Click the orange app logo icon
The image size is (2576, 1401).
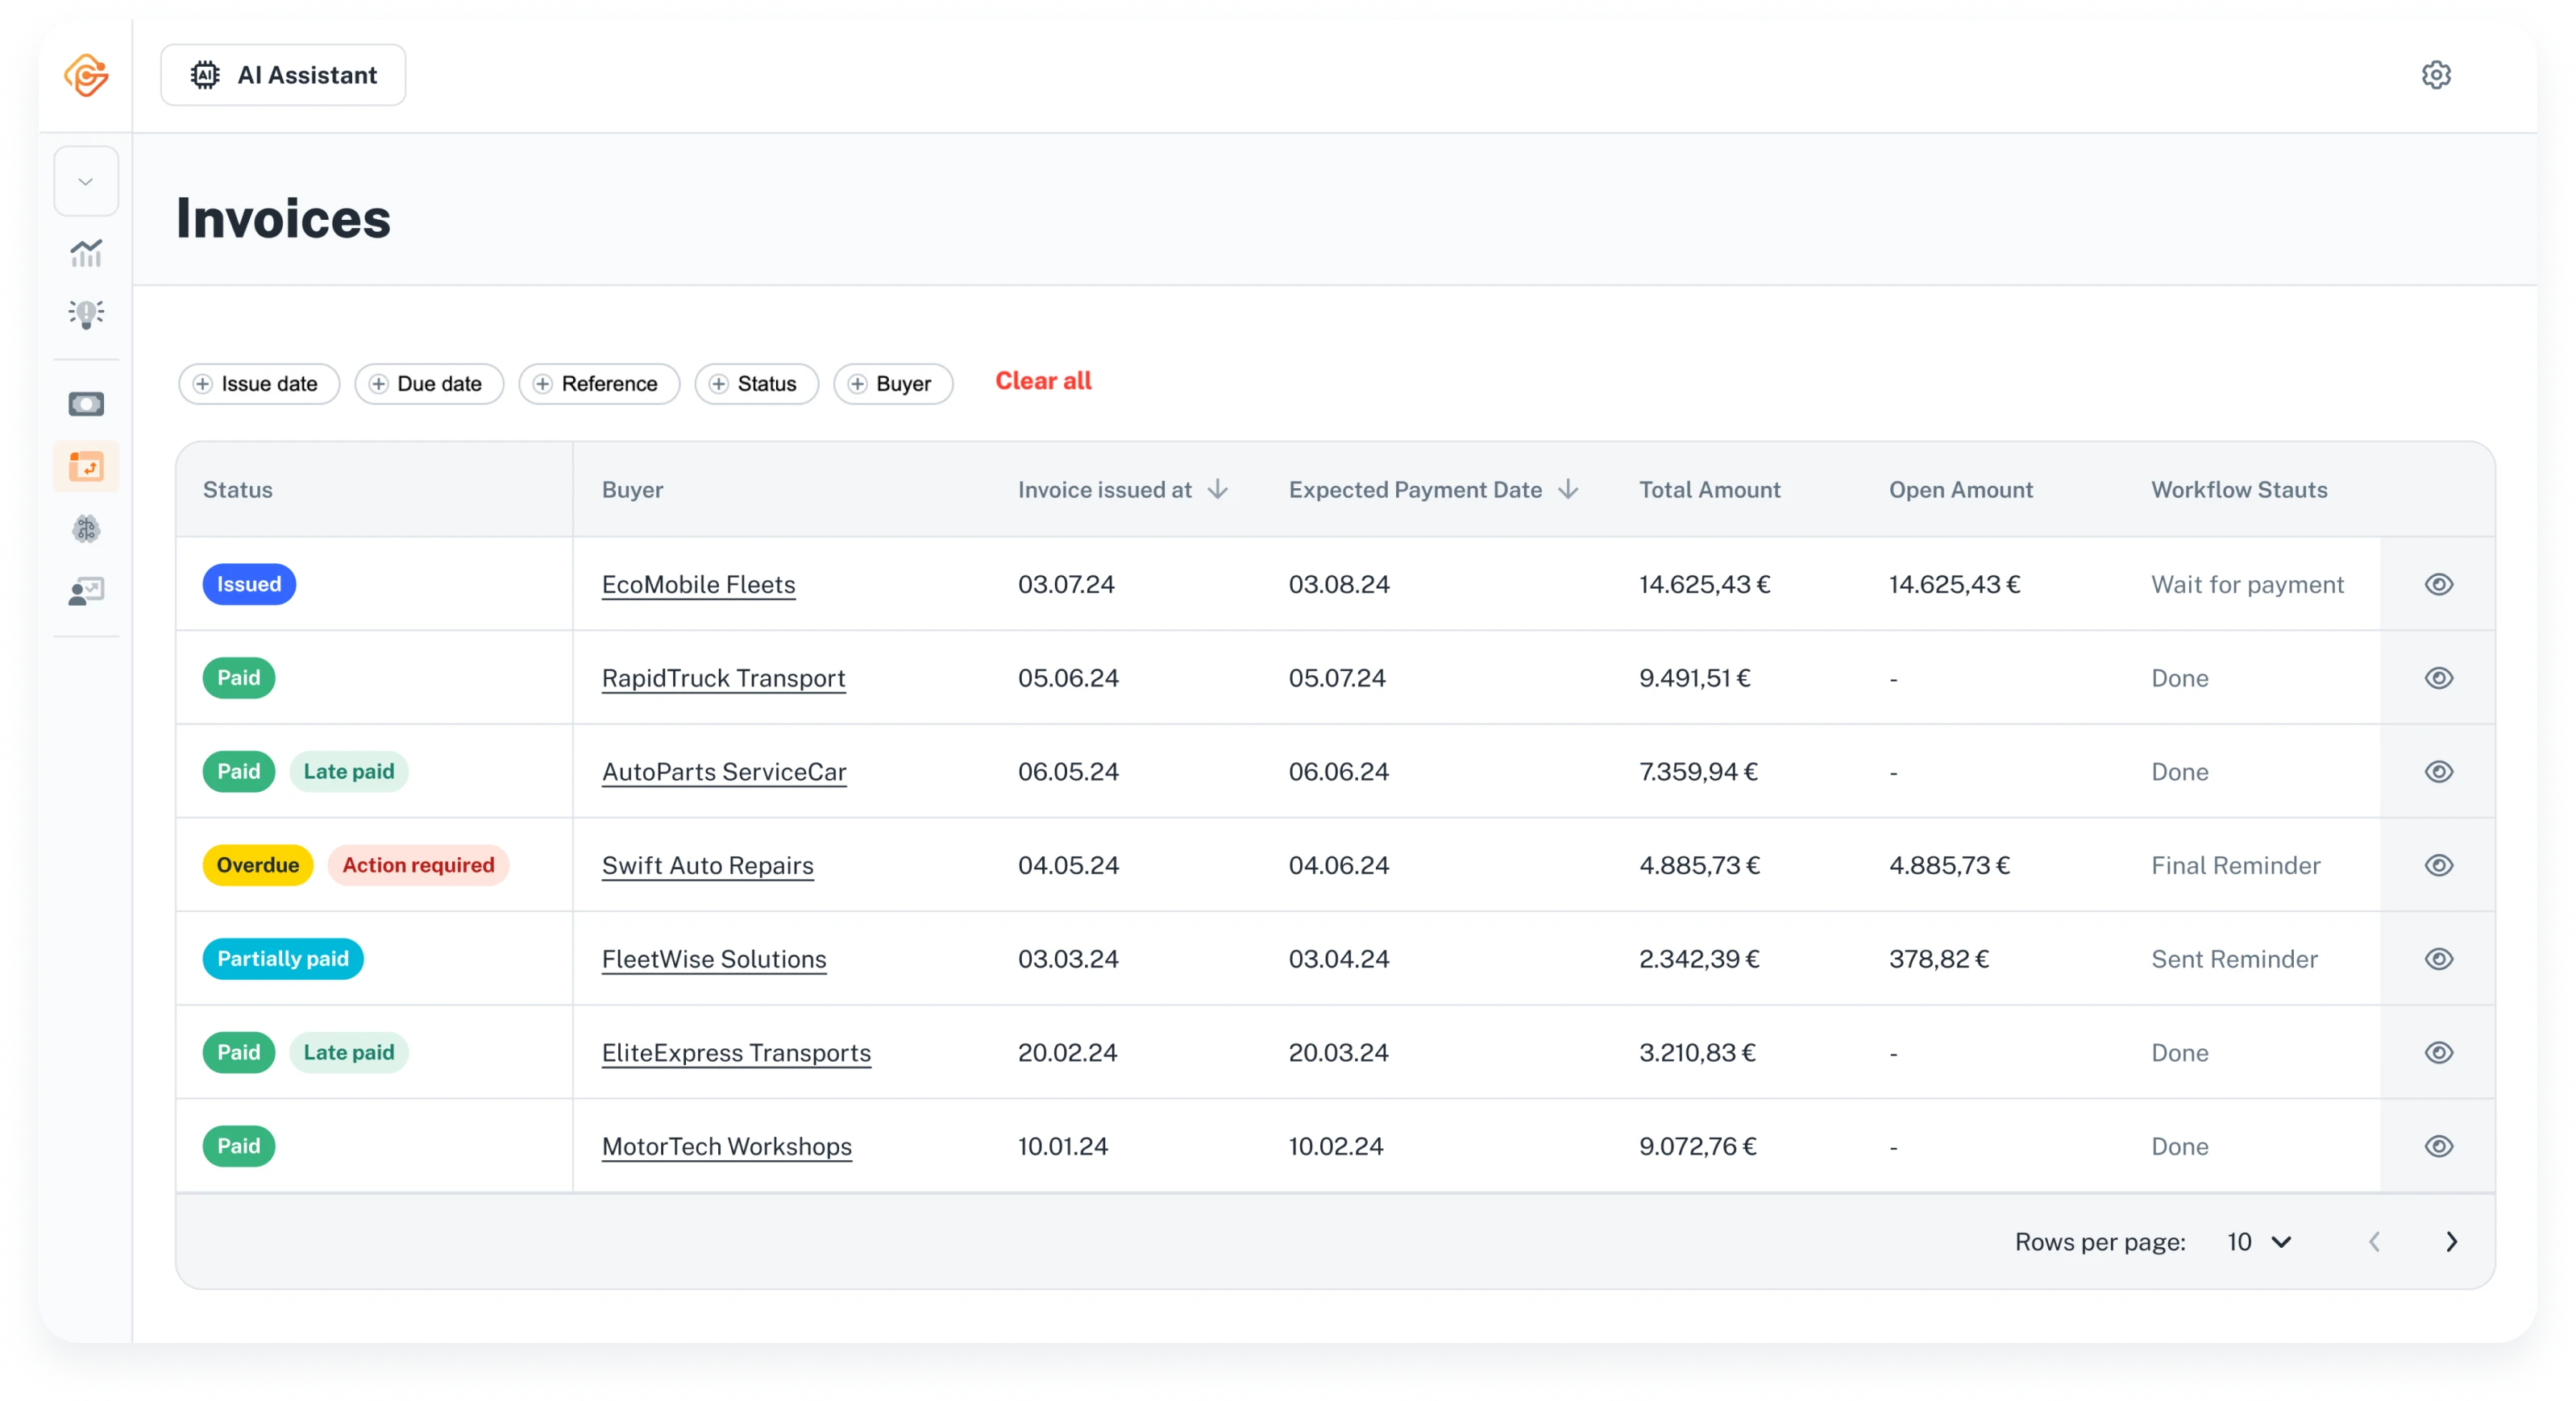tap(86, 75)
